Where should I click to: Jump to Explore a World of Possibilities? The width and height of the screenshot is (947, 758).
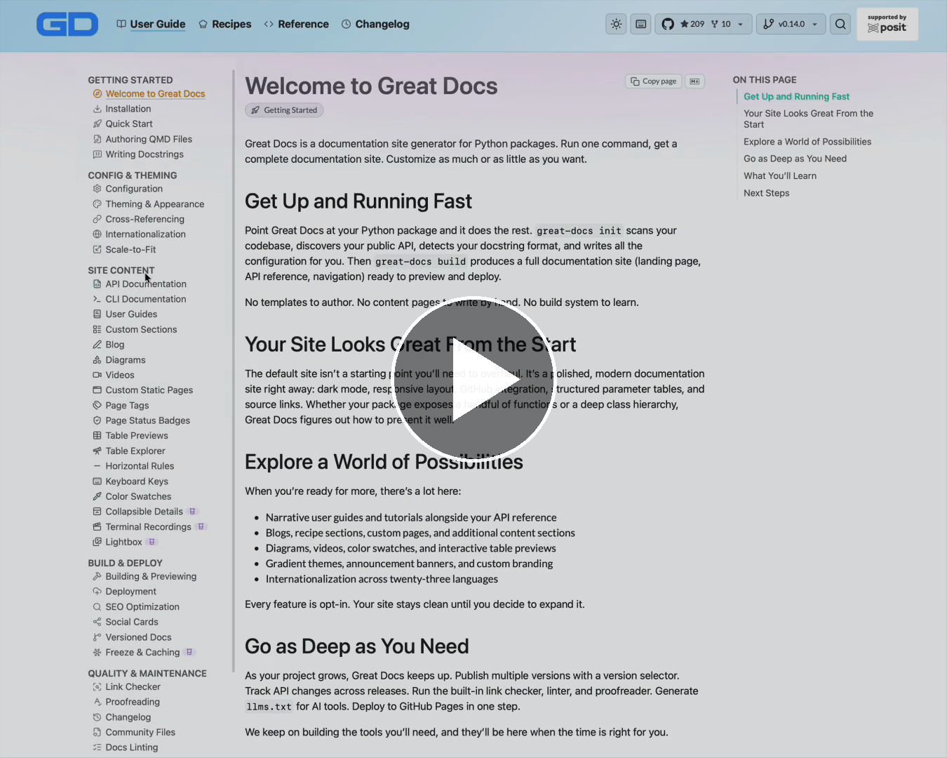[807, 142]
